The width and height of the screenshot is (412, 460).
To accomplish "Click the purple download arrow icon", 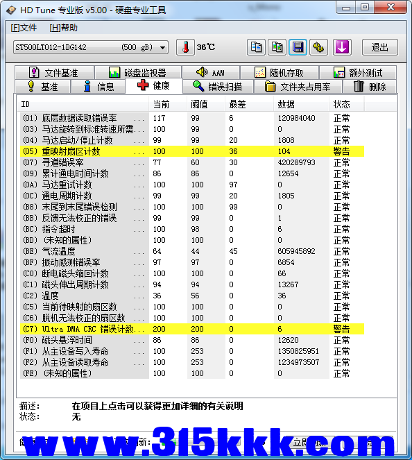I will [342, 47].
